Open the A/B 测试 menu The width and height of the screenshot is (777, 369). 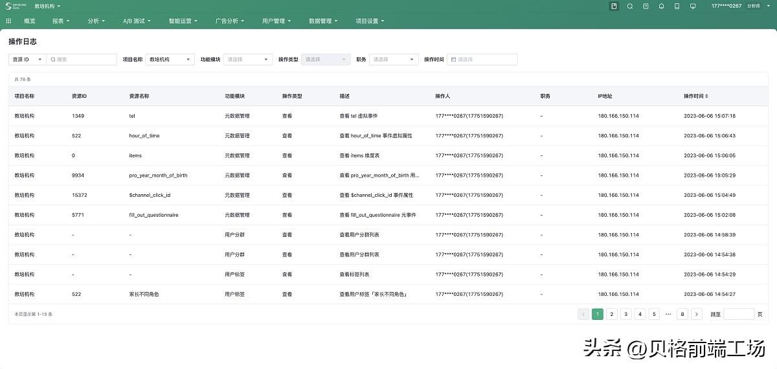pyautogui.click(x=137, y=21)
